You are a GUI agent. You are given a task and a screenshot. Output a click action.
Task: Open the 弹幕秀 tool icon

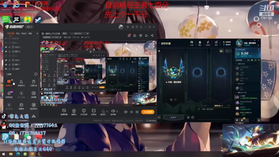(x=21, y=106)
